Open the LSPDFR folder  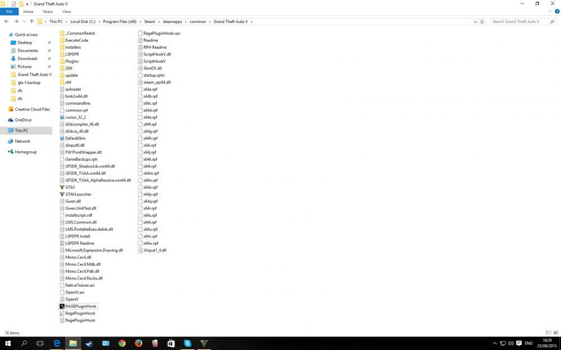(70, 54)
